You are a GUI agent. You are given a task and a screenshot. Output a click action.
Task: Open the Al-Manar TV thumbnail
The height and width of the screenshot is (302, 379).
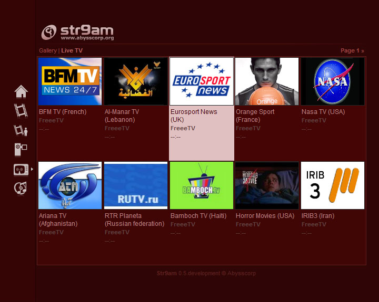coord(136,81)
